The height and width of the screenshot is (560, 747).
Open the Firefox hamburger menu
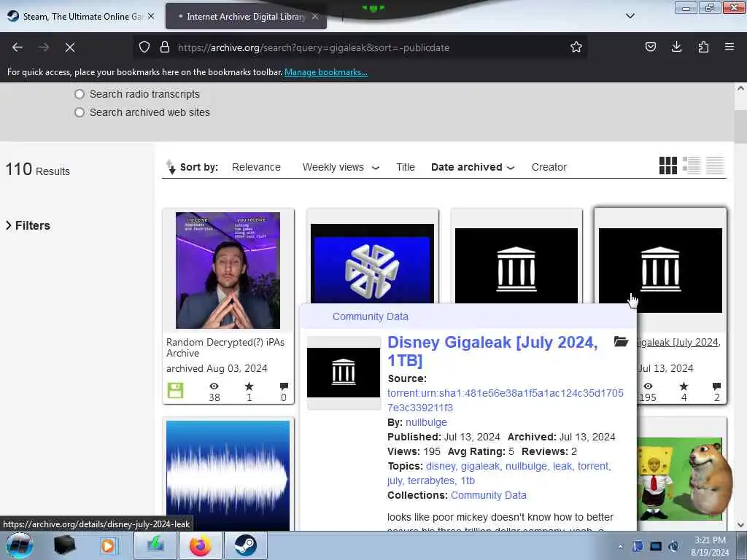coord(729,47)
